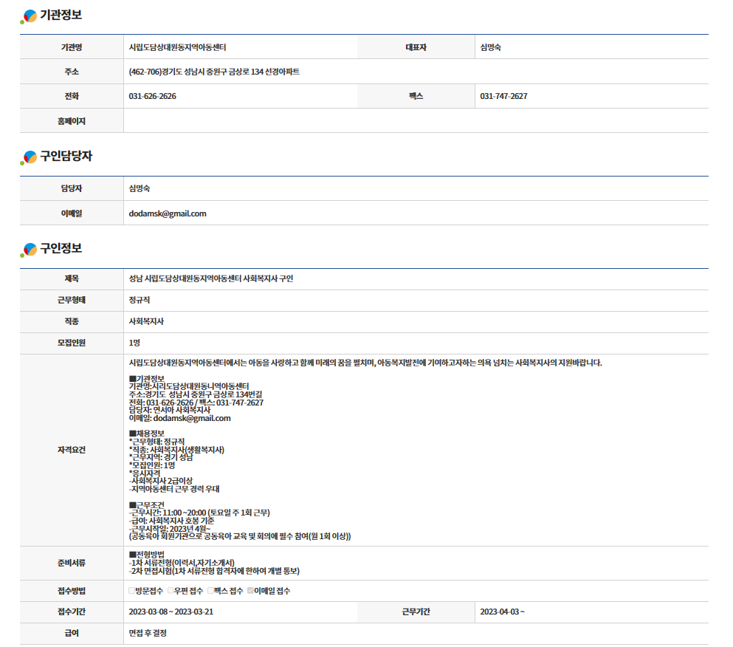Click the 홈페이지 label cell

click(72, 120)
